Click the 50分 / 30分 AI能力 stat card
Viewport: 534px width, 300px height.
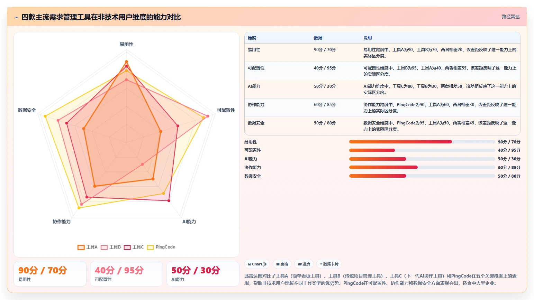point(203,274)
